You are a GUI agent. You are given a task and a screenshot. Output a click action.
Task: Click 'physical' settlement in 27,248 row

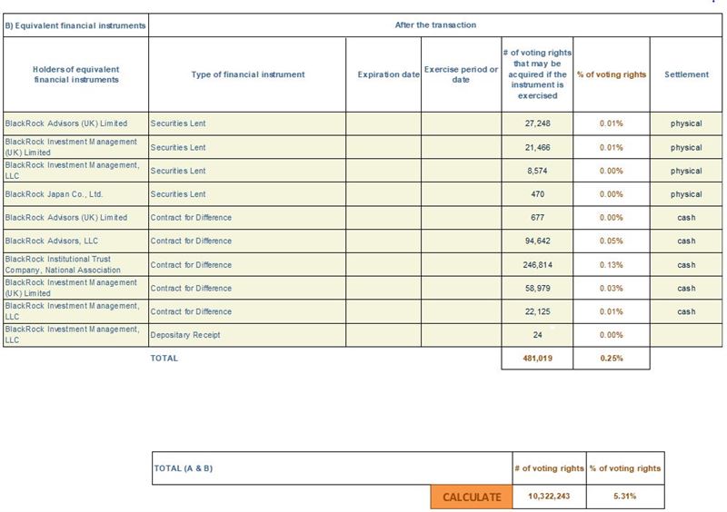[686, 123]
